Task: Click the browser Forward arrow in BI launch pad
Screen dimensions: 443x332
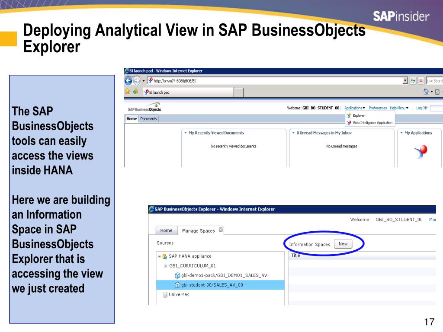Action: 137,81
